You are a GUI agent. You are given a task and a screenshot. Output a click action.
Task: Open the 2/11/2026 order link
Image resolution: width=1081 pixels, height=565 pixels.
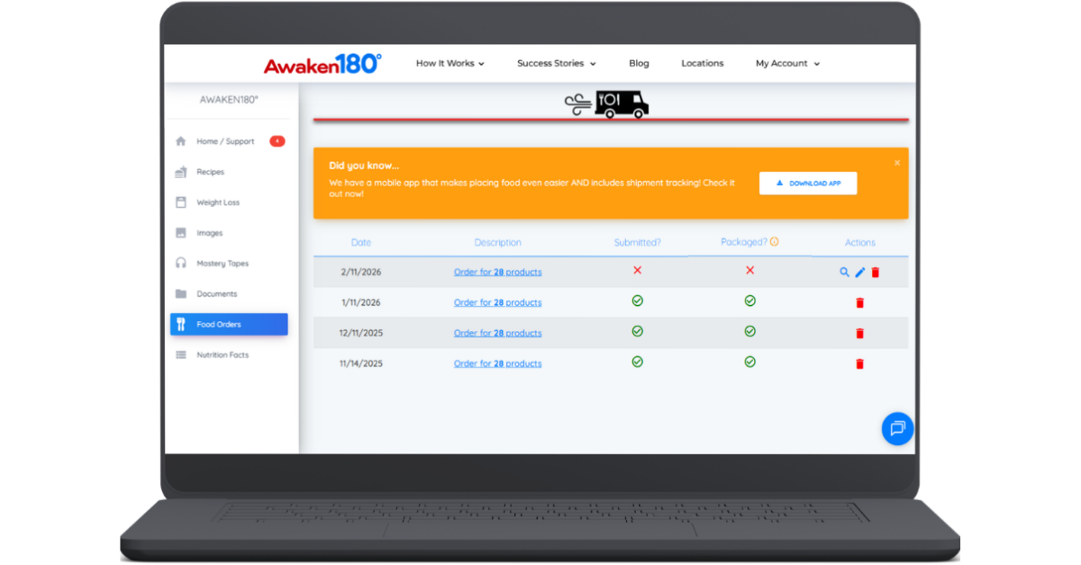click(498, 273)
